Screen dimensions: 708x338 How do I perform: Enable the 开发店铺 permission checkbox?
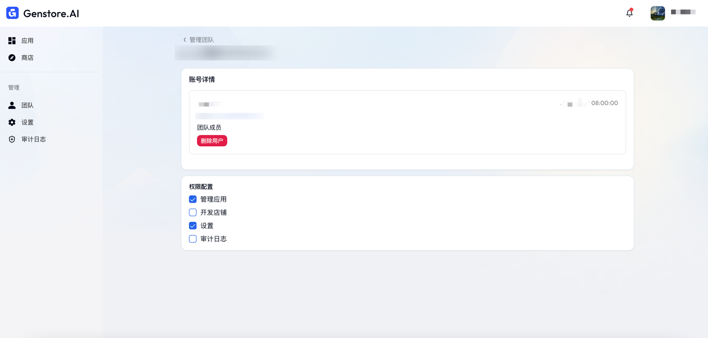point(193,212)
